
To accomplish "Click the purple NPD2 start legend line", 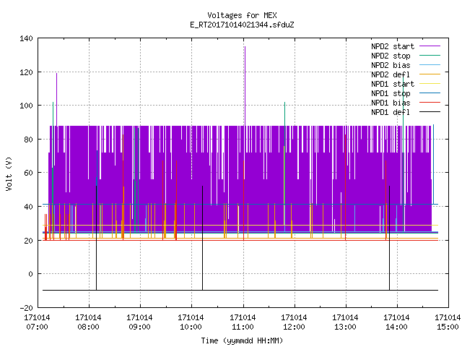I will point(430,46).
